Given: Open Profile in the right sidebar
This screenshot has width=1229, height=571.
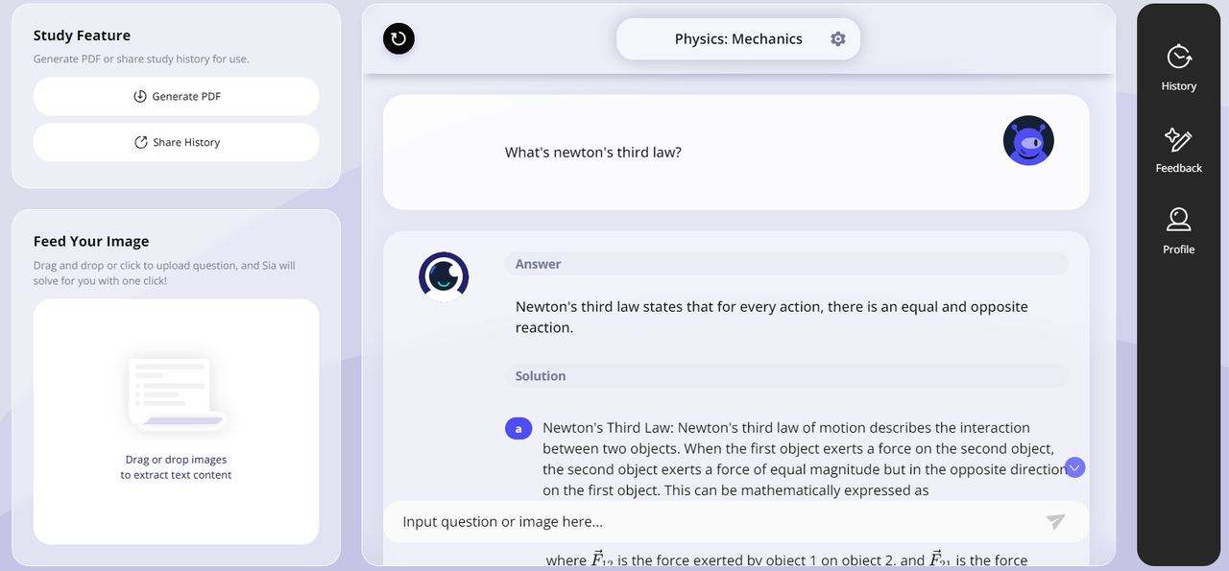Looking at the screenshot, I should (x=1178, y=231).
